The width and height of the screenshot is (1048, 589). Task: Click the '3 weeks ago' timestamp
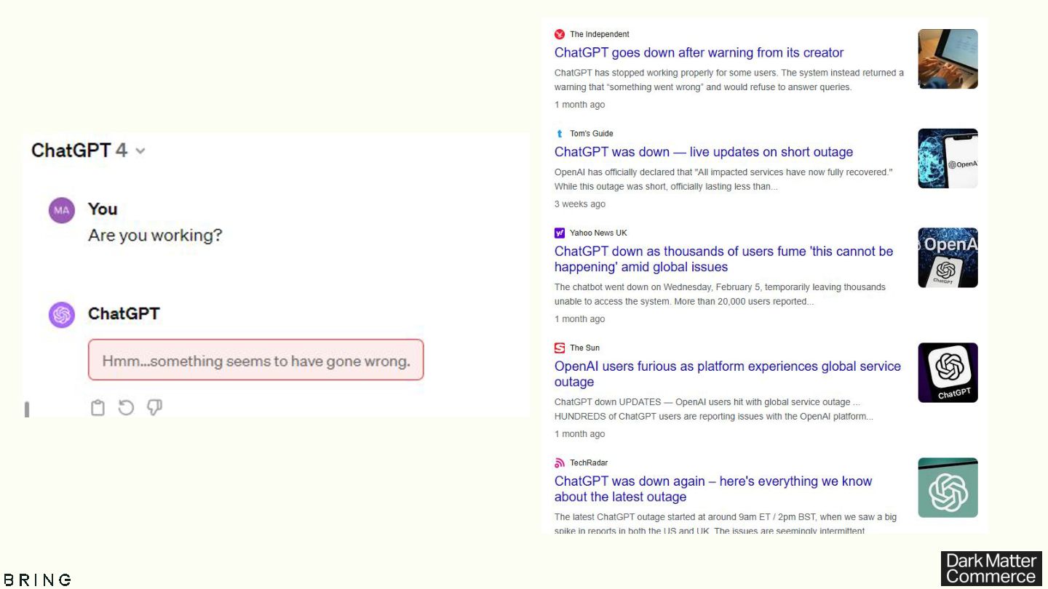[580, 204]
